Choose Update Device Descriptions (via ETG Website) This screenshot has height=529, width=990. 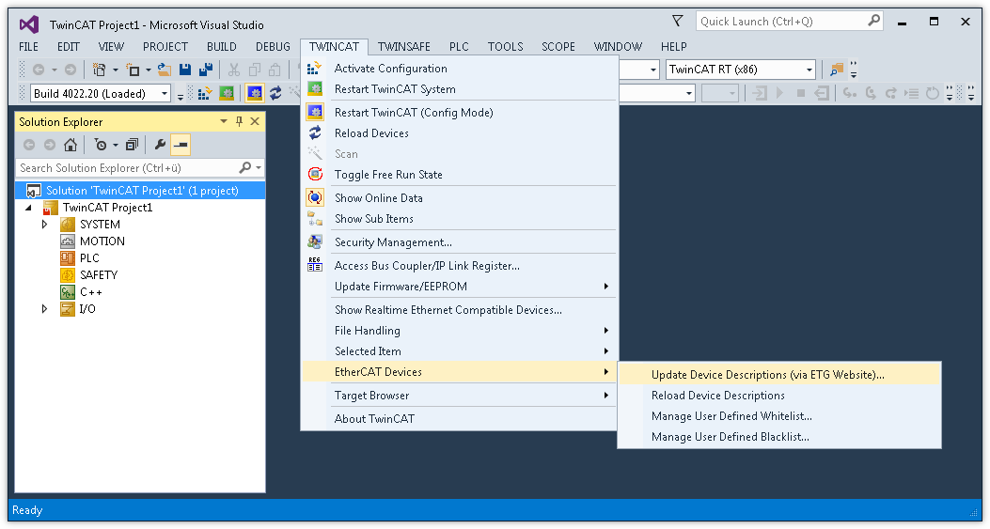point(779,374)
